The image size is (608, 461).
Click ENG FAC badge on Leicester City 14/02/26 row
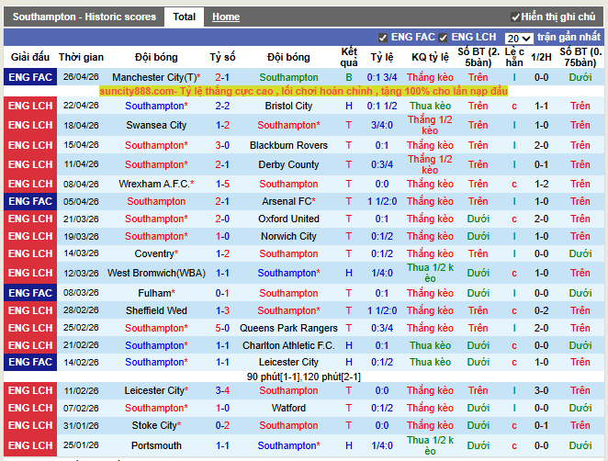click(30, 363)
